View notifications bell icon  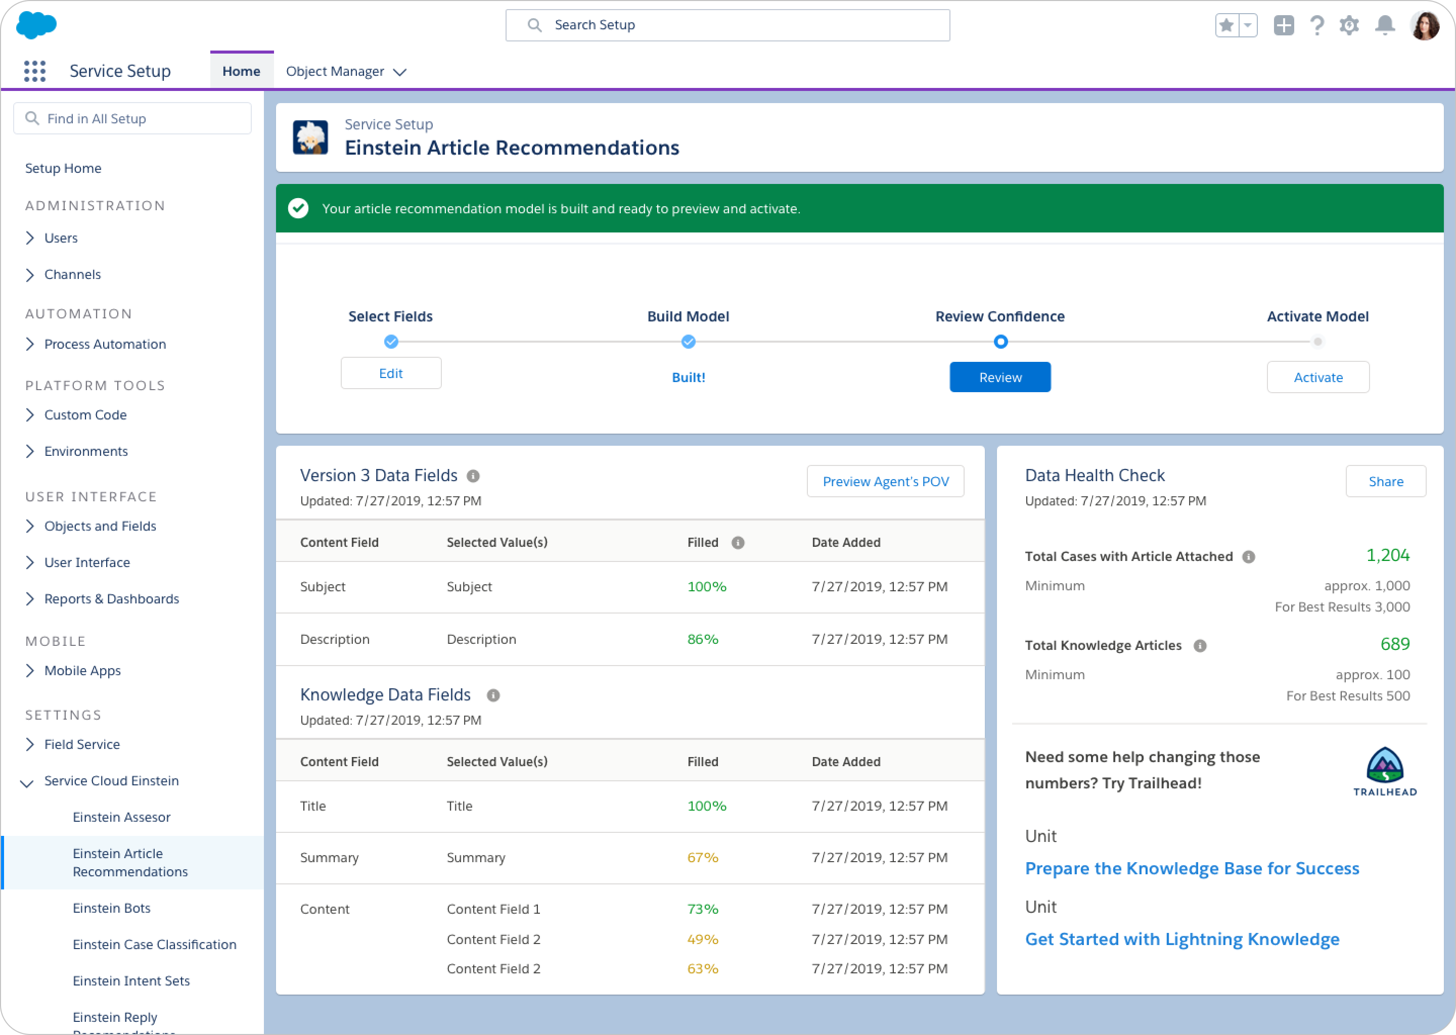[x=1385, y=25]
